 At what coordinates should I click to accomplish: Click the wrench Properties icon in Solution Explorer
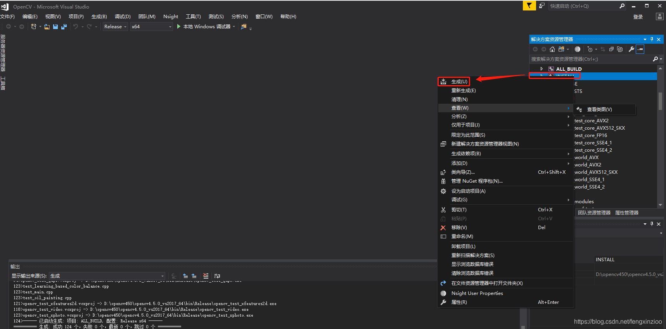tap(631, 49)
